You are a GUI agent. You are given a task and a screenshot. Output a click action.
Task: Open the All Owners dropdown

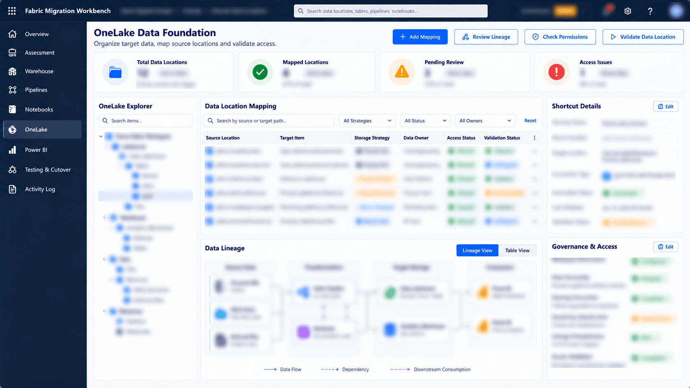tap(485, 121)
